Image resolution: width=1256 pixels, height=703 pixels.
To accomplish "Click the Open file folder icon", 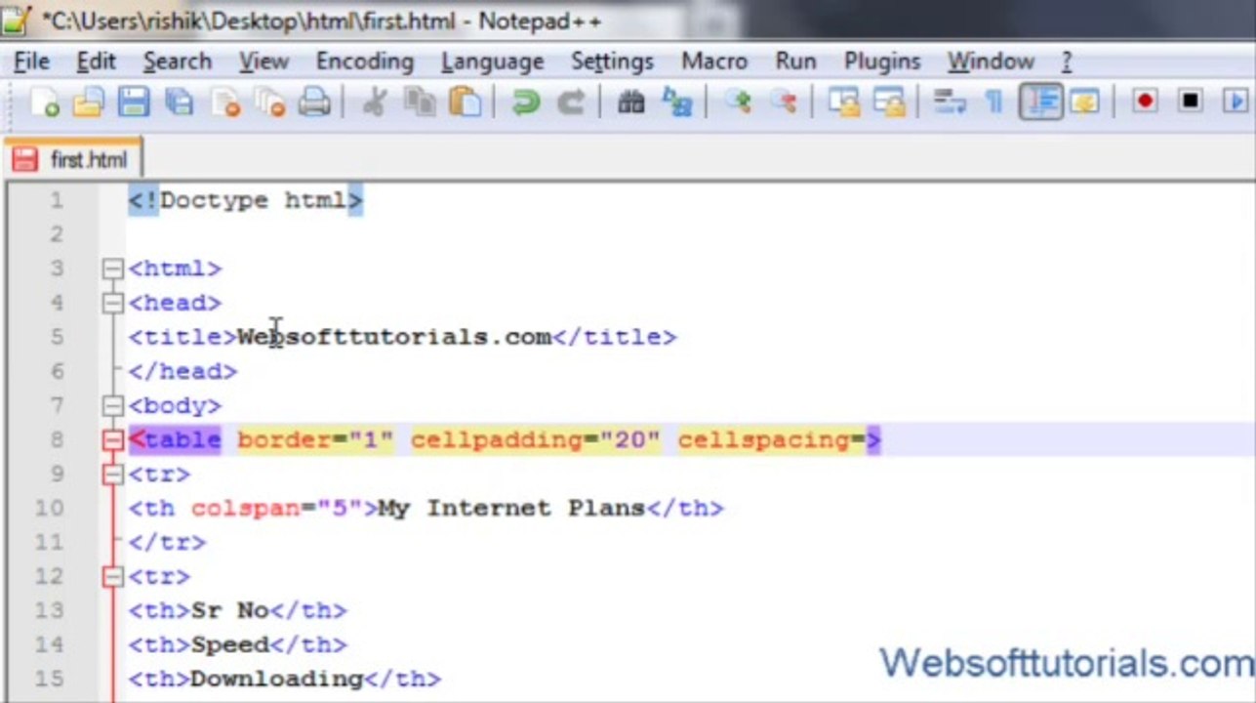I will 88,102.
